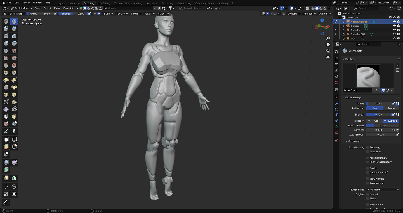
Task: Select the Annotate pencil tool
Action: (x=6, y=202)
